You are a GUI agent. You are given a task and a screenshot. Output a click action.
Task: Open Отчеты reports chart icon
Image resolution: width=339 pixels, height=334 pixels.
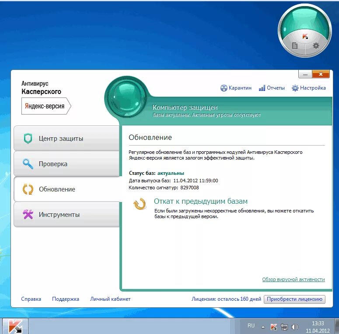point(262,88)
